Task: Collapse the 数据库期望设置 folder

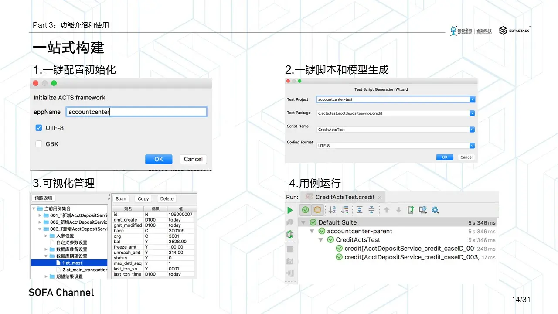Action: [46, 256]
